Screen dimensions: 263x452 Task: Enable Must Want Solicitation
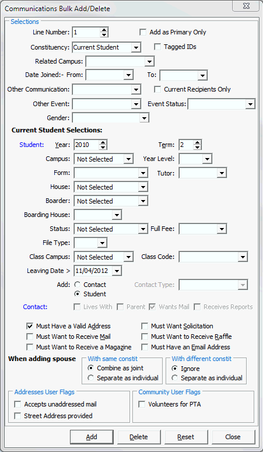[145, 327]
